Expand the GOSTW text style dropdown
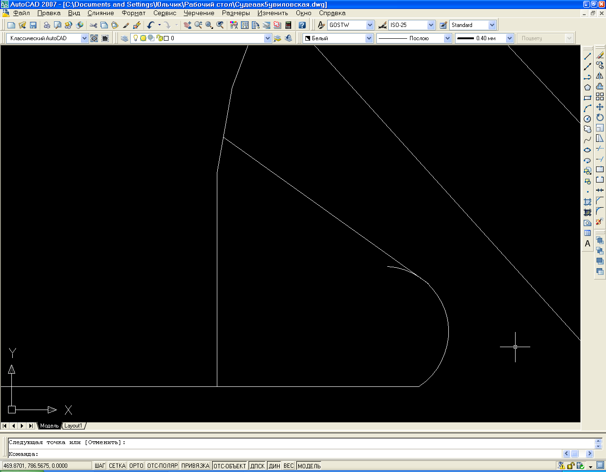The height and width of the screenshot is (472, 606). [370, 25]
